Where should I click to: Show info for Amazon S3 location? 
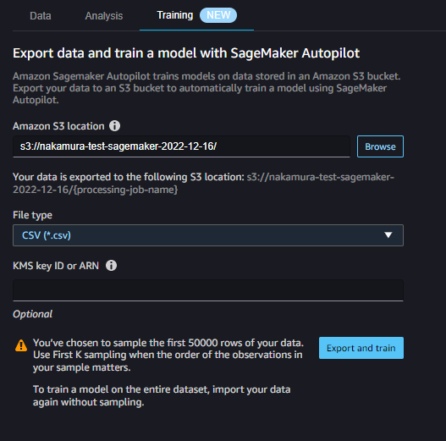(x=114, y=126)
